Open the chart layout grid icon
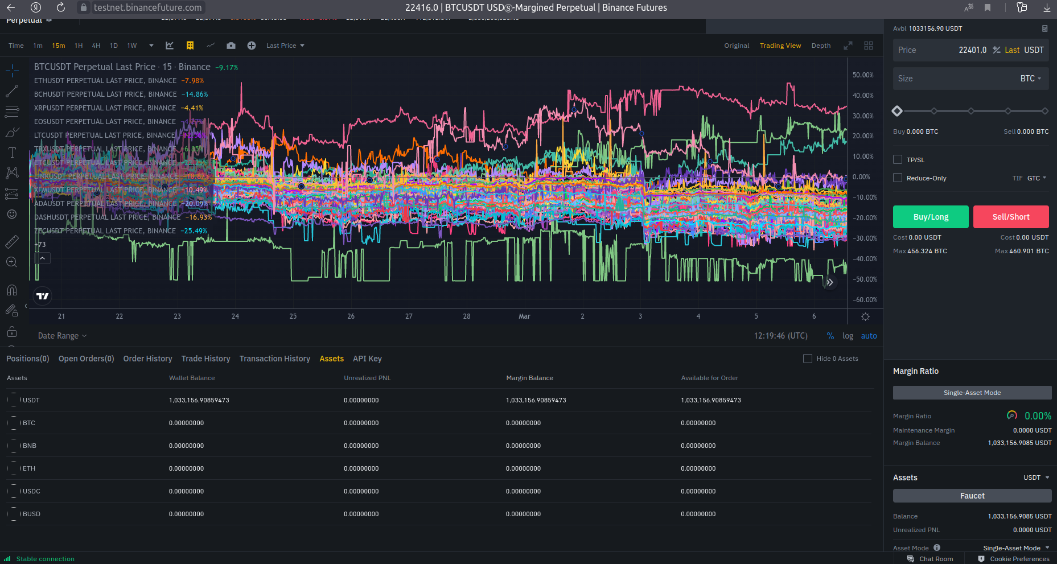 (x=869, y=46)
